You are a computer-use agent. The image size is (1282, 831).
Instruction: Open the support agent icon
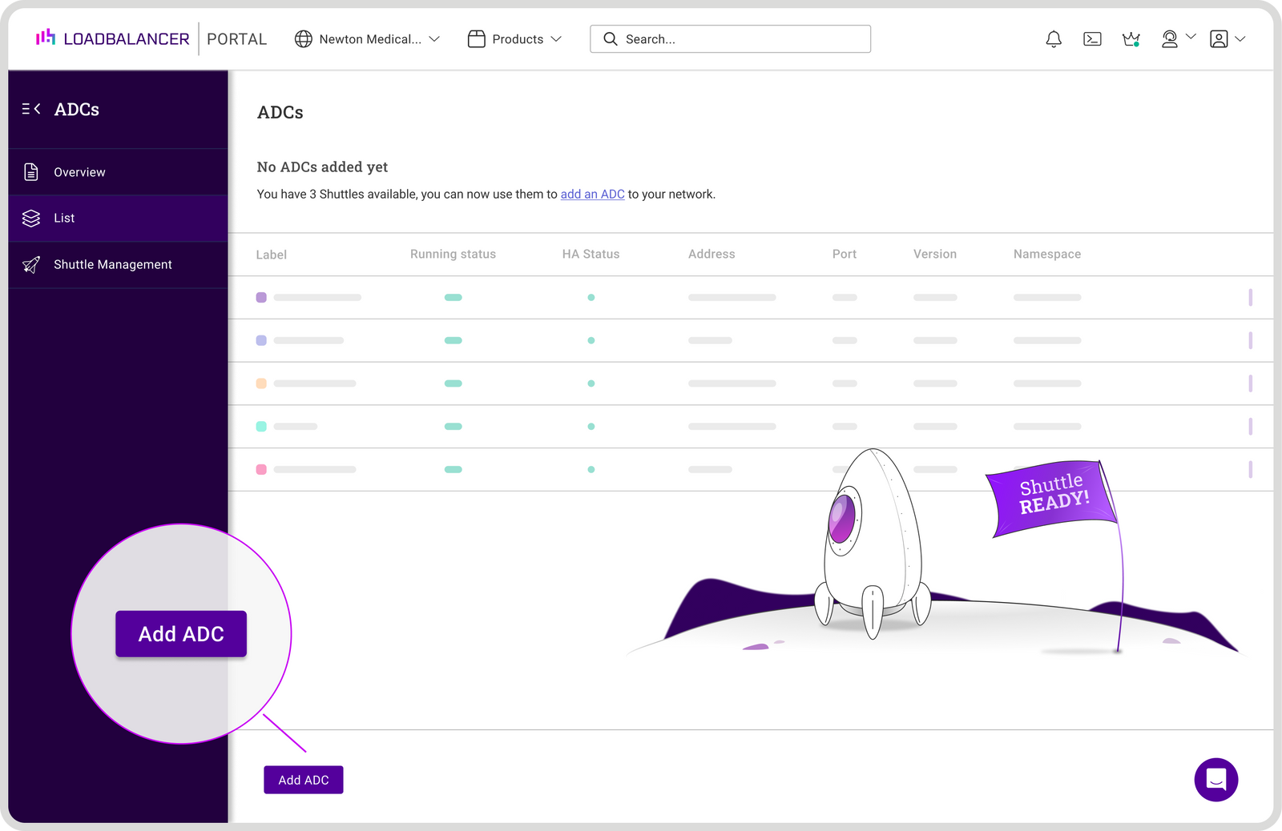[1168, 38]
